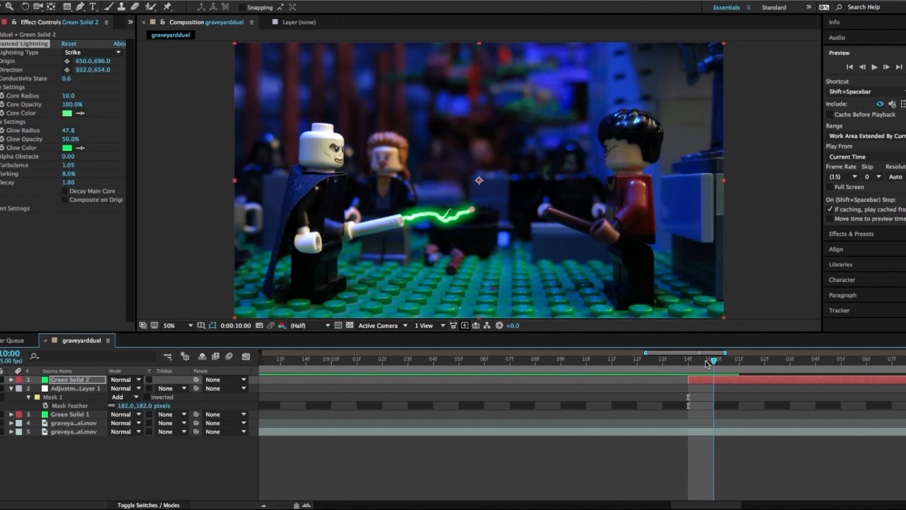Open the 50% magnification dropdown

coord(178,326)
